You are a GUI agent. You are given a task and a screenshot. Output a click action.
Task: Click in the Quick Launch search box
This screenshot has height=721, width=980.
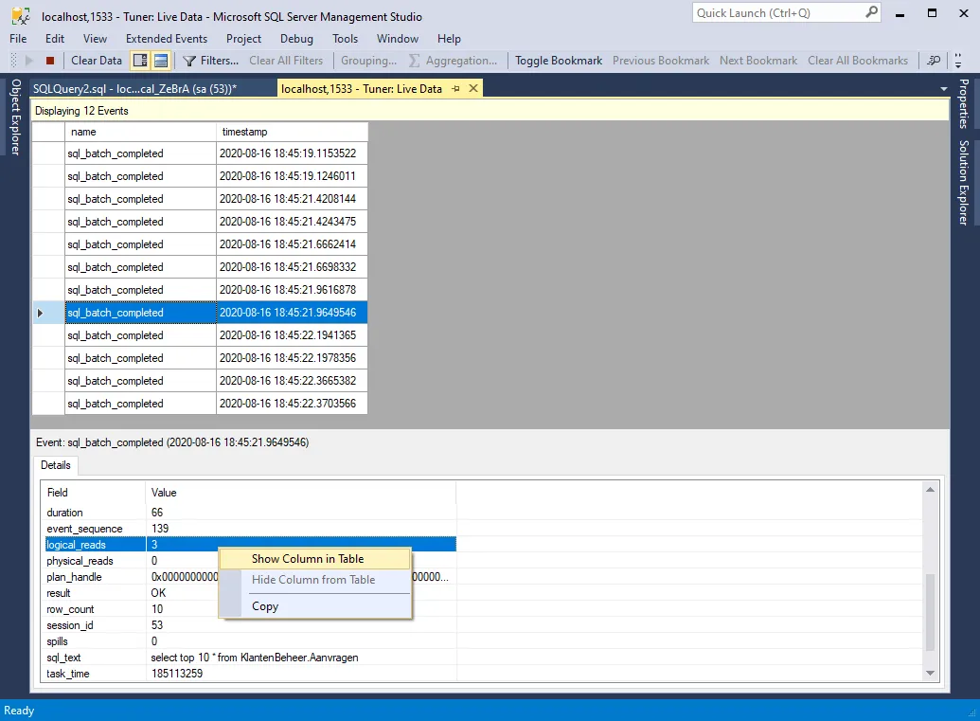[778, 13]
